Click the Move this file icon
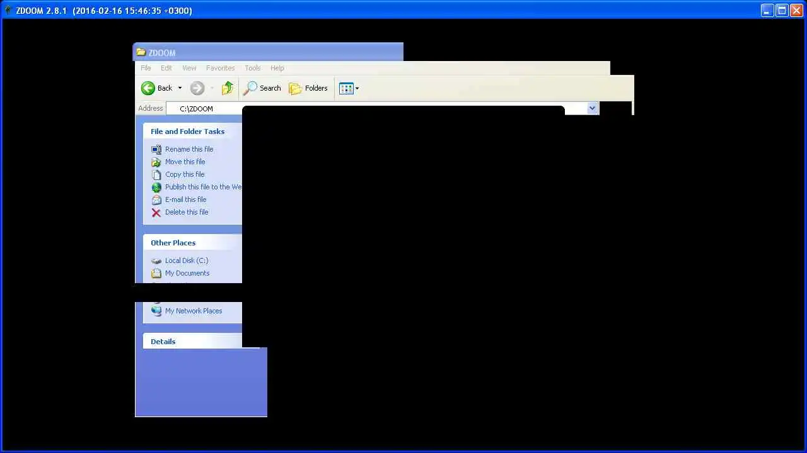The width and height of the screenshot is (807, 453). coord(156,162)
